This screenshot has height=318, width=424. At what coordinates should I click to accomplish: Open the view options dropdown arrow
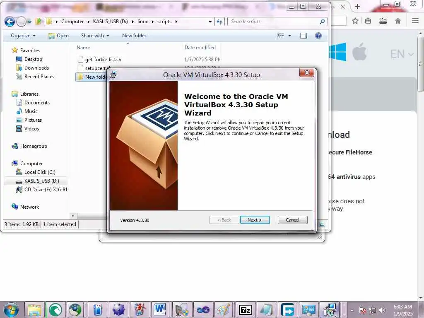pos(289,36)
